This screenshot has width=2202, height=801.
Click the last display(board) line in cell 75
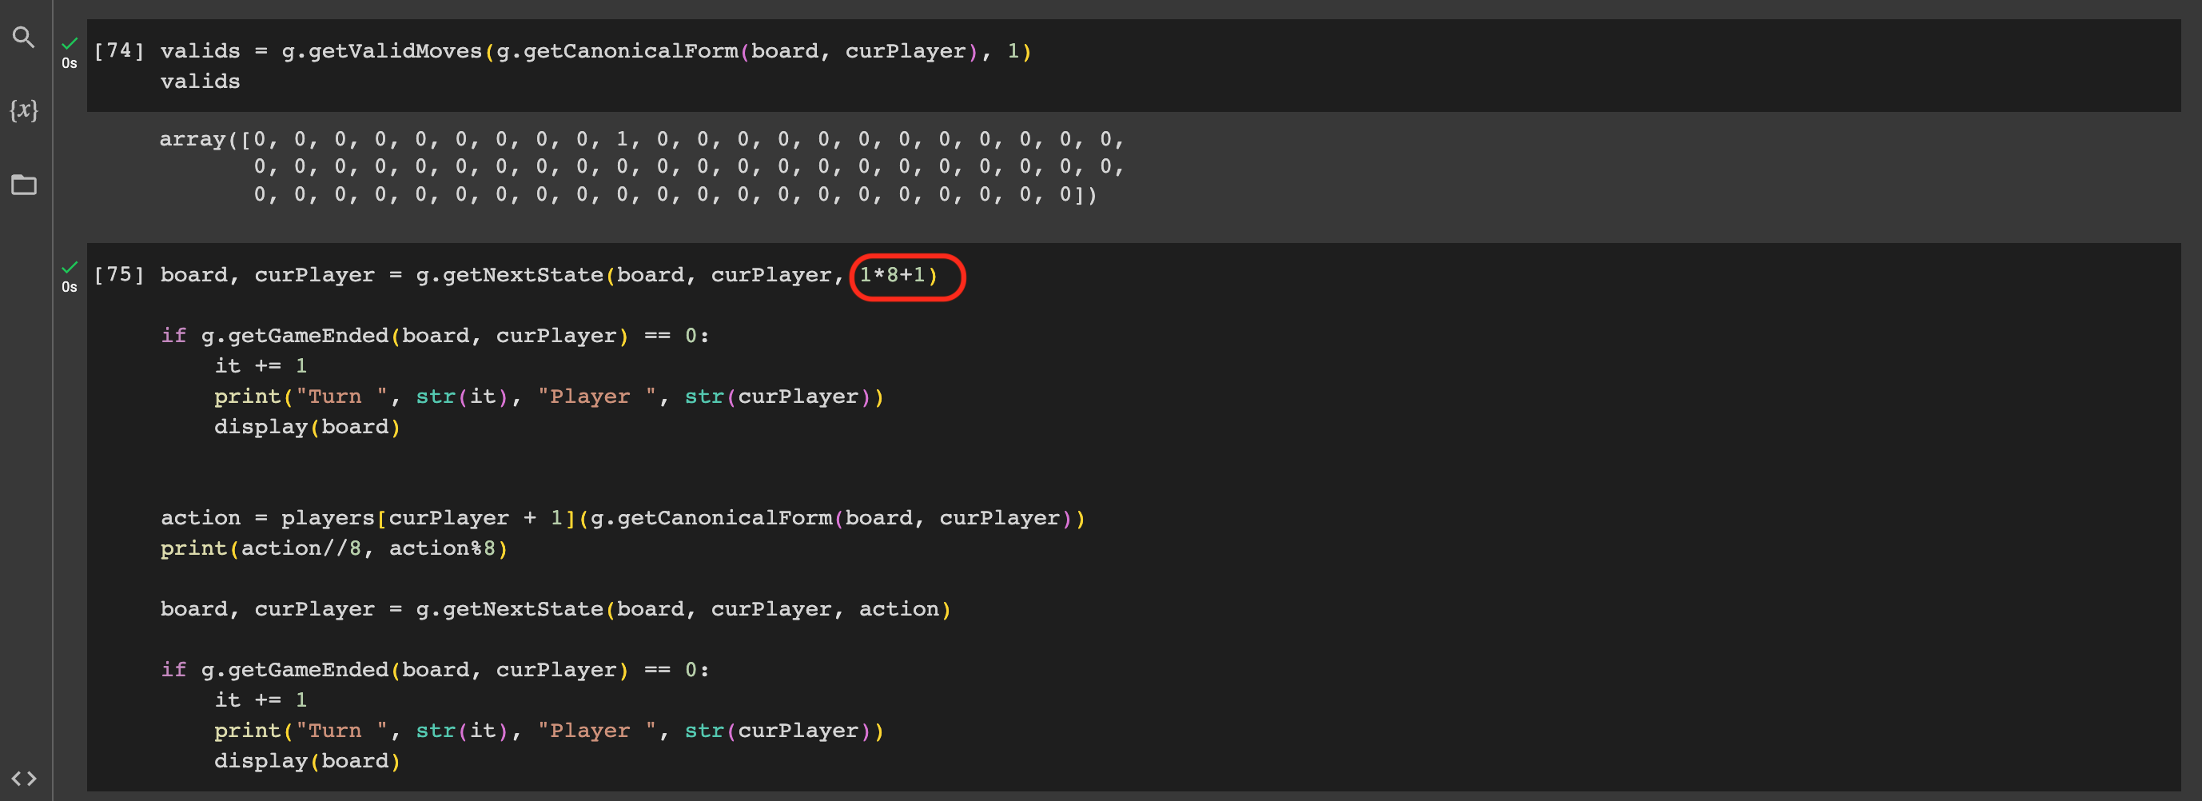306,761
